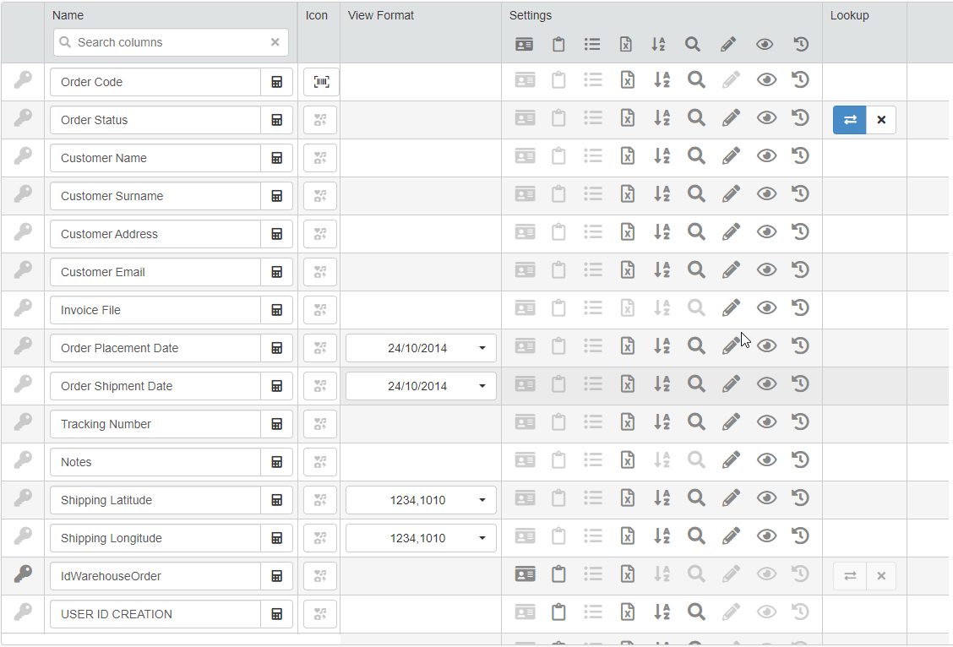Click the key icon beside Customer Name

pos(23,157)
